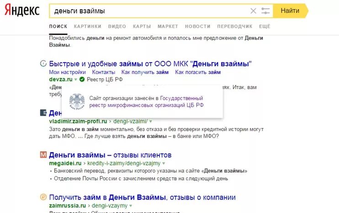
Task: Click the orange coin favicon of the zaimrussia.ru result
Action: coord(43,197)
